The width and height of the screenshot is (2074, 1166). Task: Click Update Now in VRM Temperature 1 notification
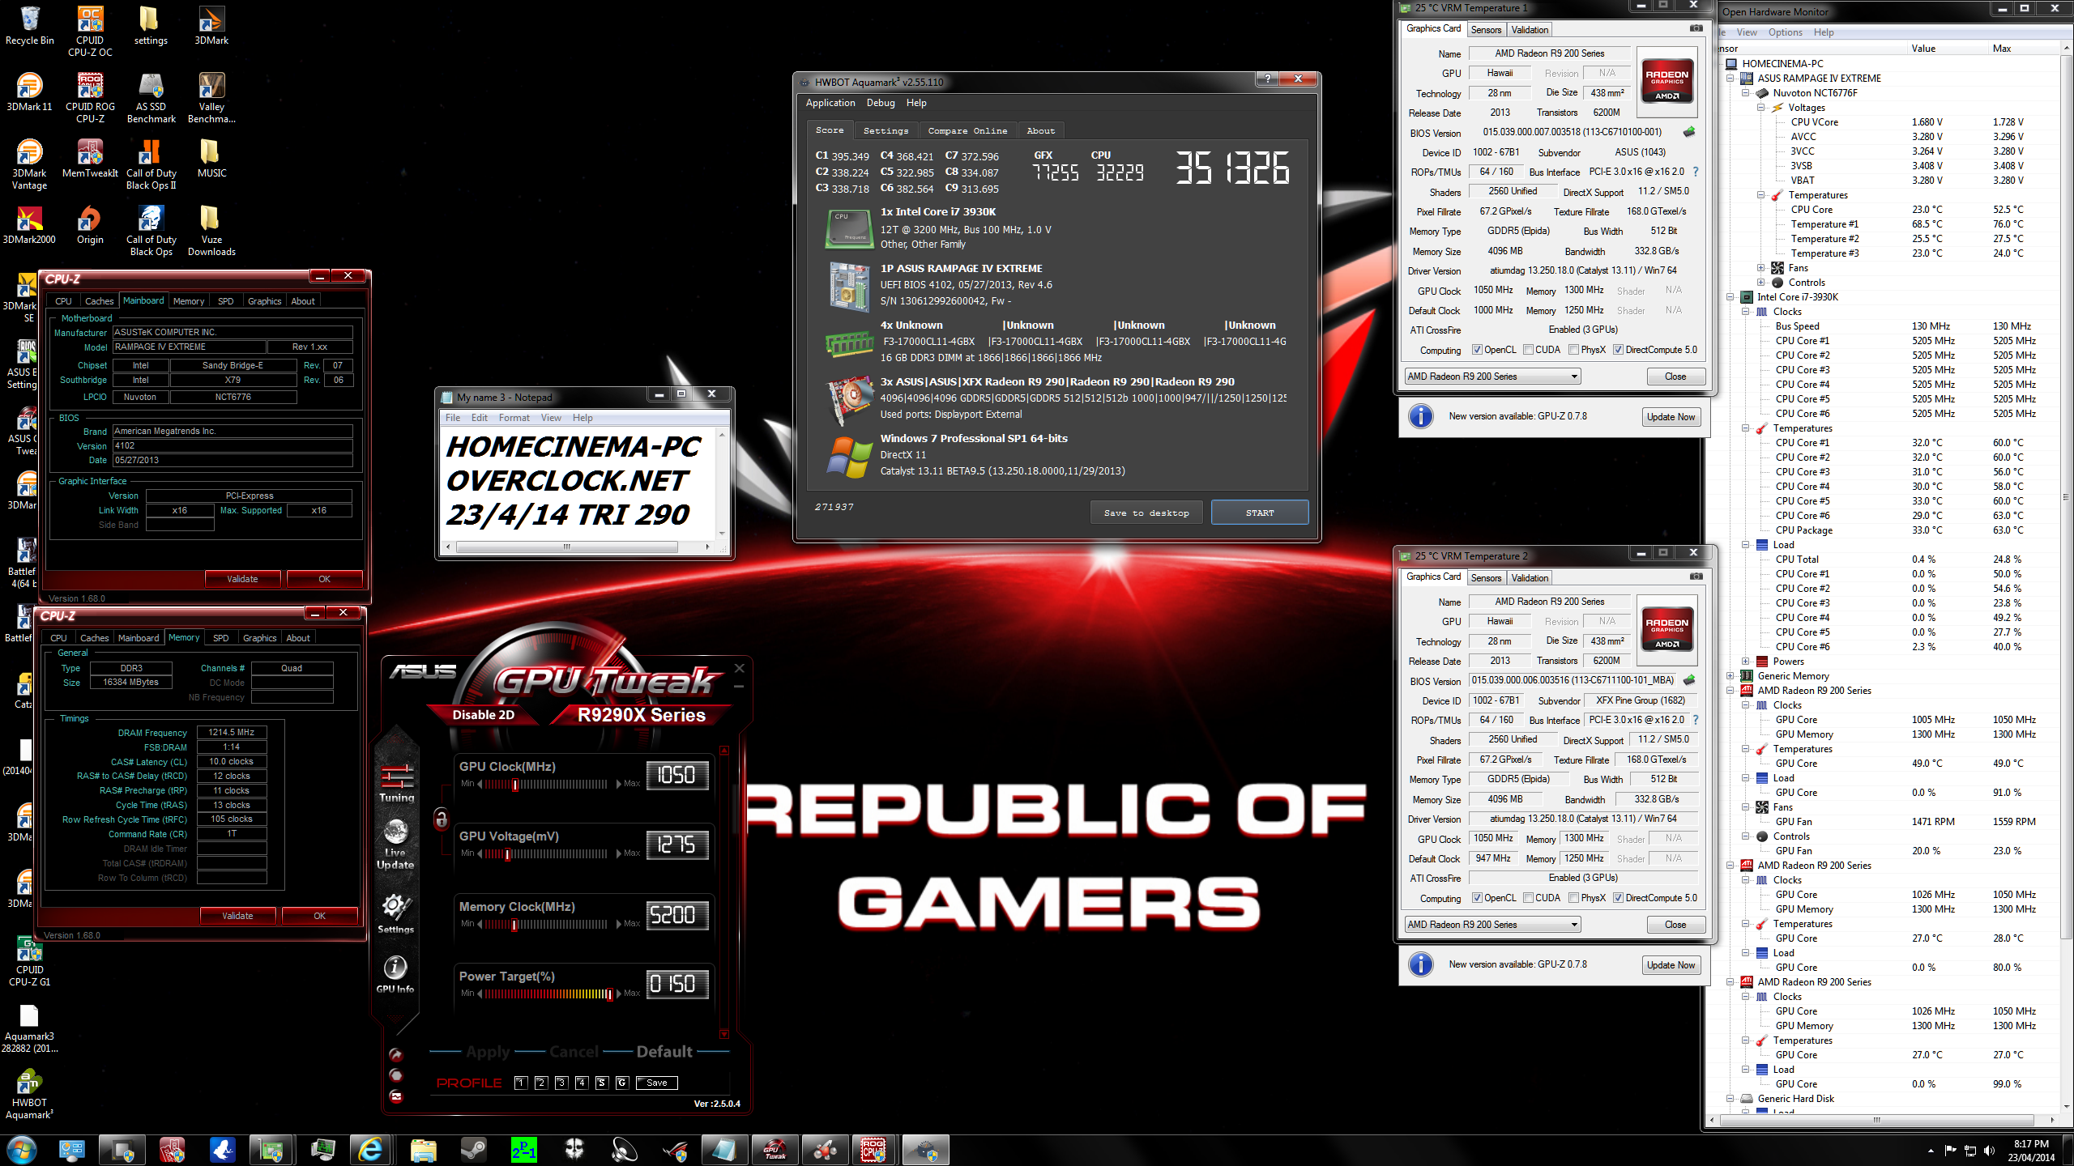point(1671,417)
